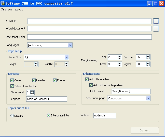Open the Paper Size dropdown

(66, 57)
